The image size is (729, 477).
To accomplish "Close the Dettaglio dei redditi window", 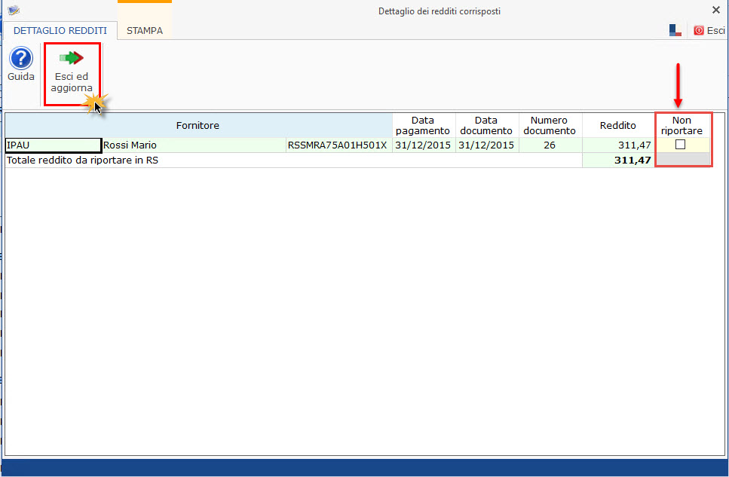I will coord(715,10).
